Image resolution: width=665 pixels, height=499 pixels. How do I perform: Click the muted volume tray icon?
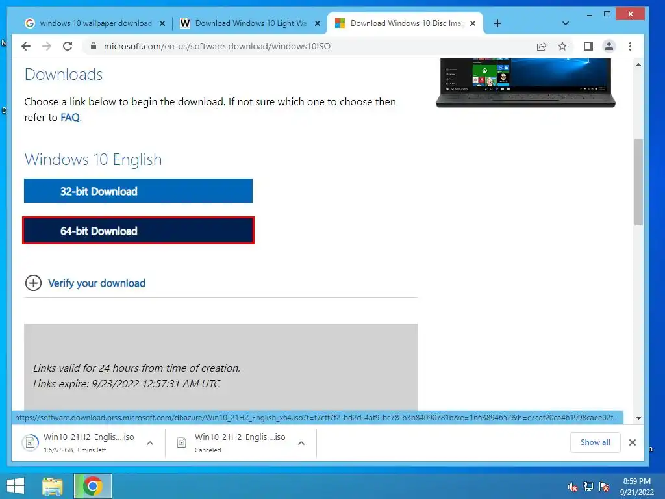(573, 487)
